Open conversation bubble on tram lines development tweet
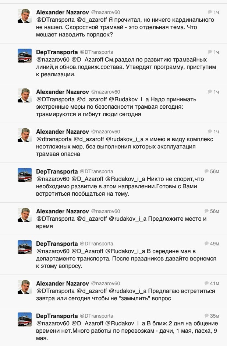Screen dimensions: 227x346 coord(210,52)
